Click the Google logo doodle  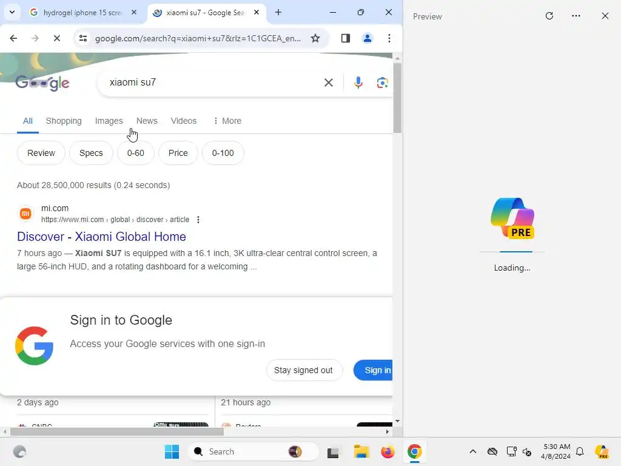tap(42, 83)
